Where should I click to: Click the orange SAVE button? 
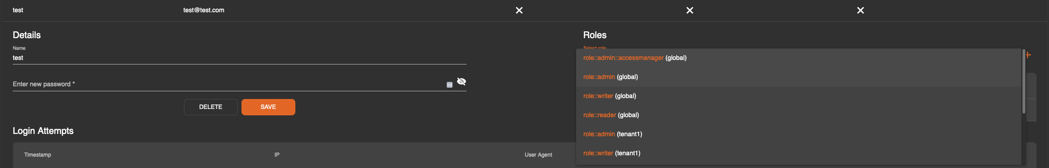(x=268, y=107)
